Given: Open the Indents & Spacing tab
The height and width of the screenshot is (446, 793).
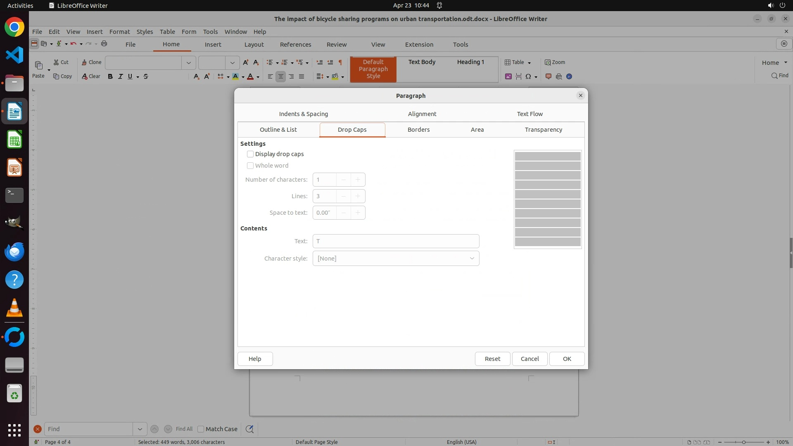Looking at the screenshot, I should (x=303, y=114).
